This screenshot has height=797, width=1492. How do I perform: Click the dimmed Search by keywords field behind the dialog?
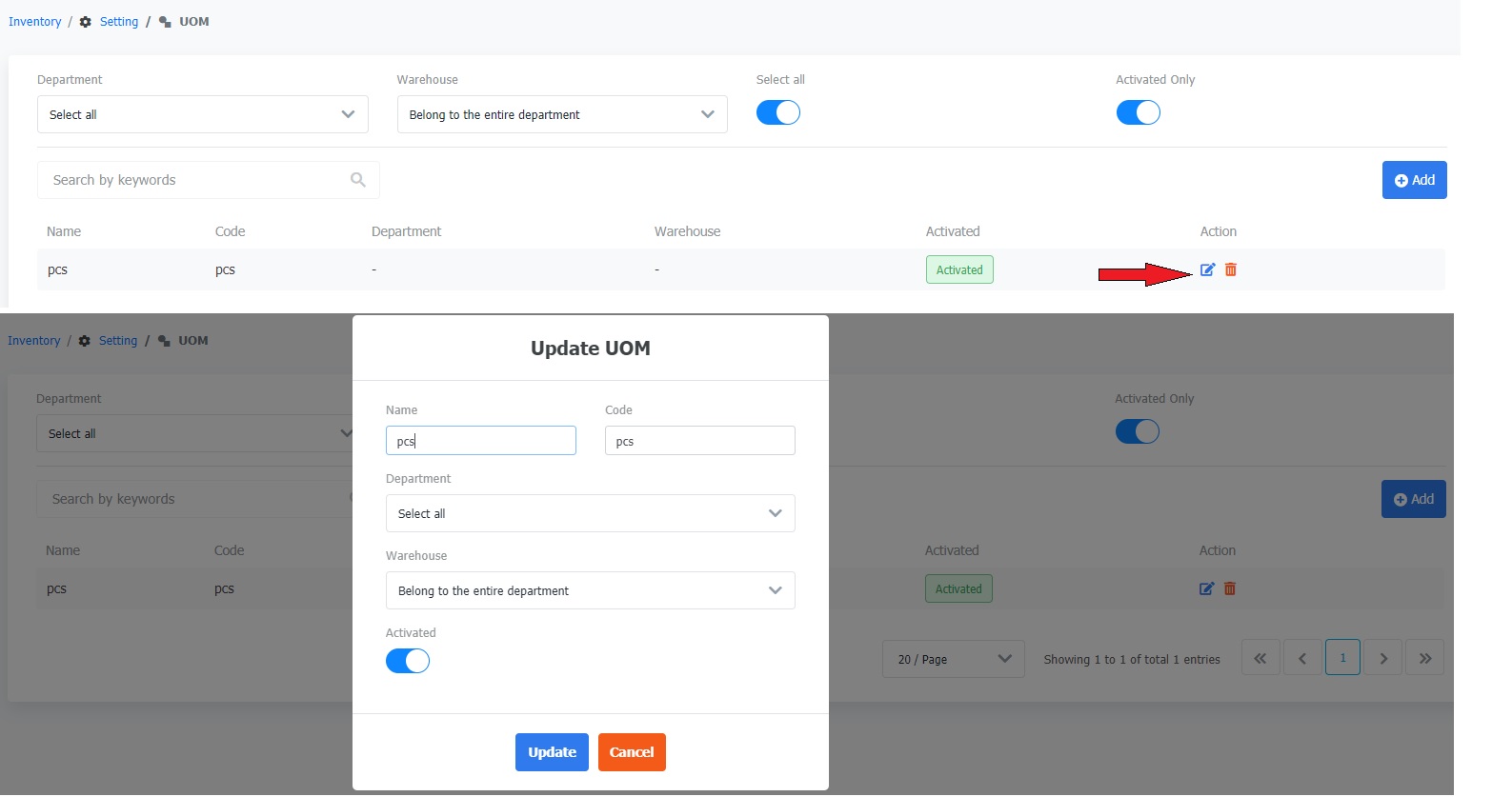pyautogui.click(x=194, y=499)
